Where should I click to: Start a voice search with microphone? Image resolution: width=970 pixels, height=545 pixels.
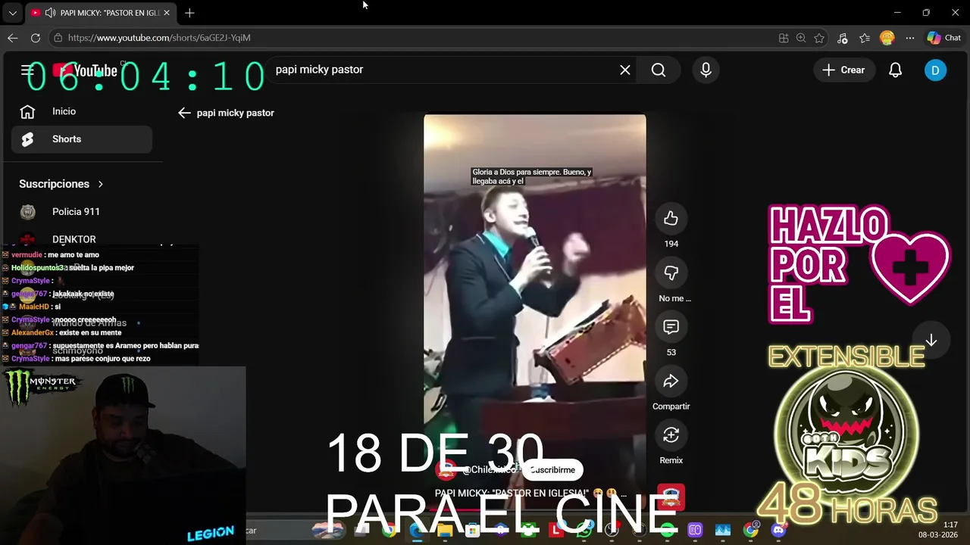[706, 70]
